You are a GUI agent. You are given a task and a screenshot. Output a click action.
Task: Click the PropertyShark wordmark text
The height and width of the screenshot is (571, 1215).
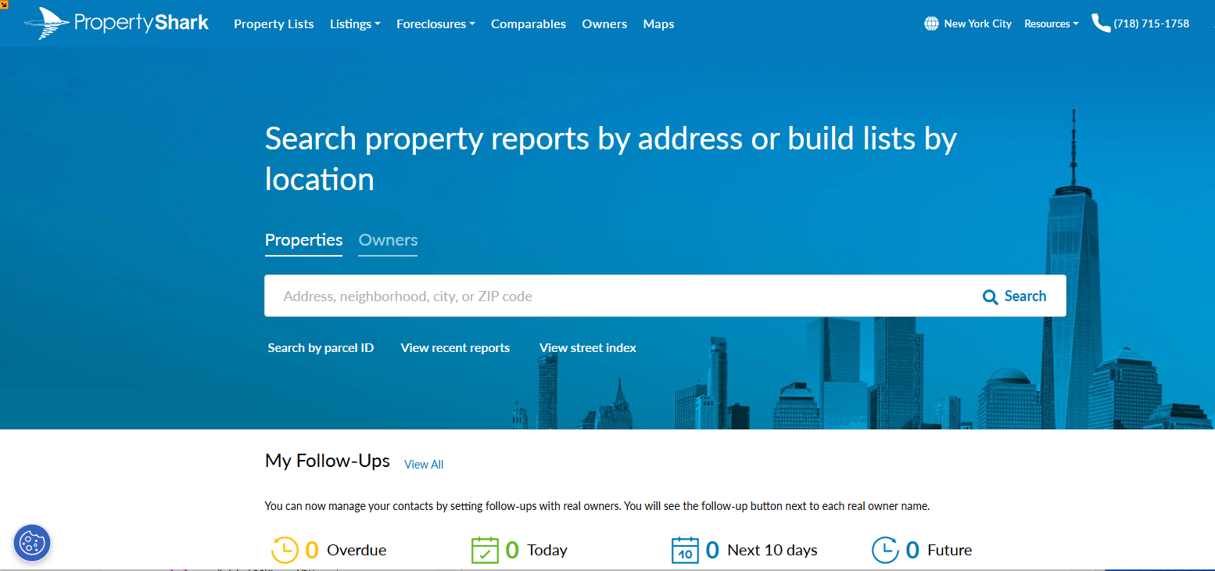point(142,23)
